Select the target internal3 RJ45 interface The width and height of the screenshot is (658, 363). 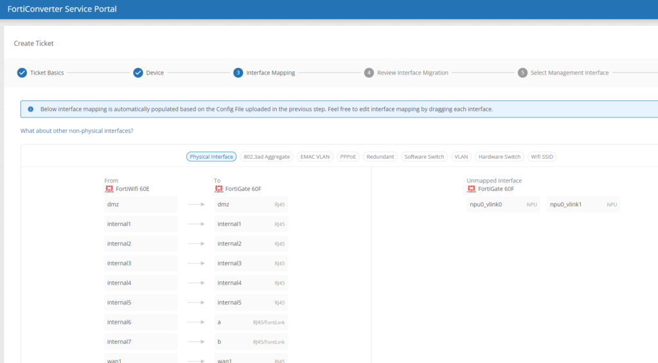click(x=251, y=263)
